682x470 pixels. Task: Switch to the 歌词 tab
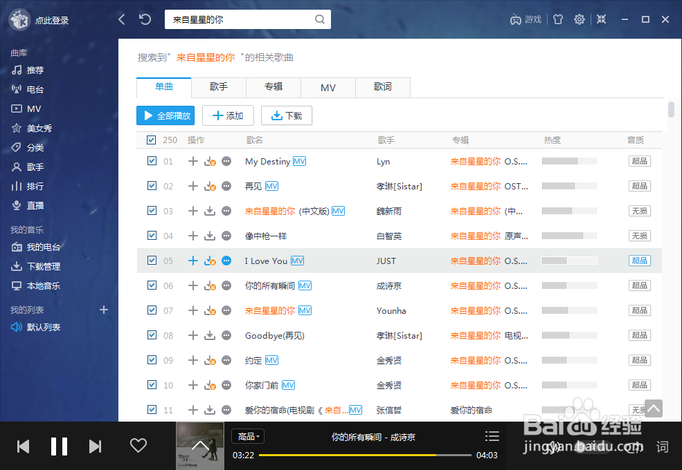click(x=383, y=87)
